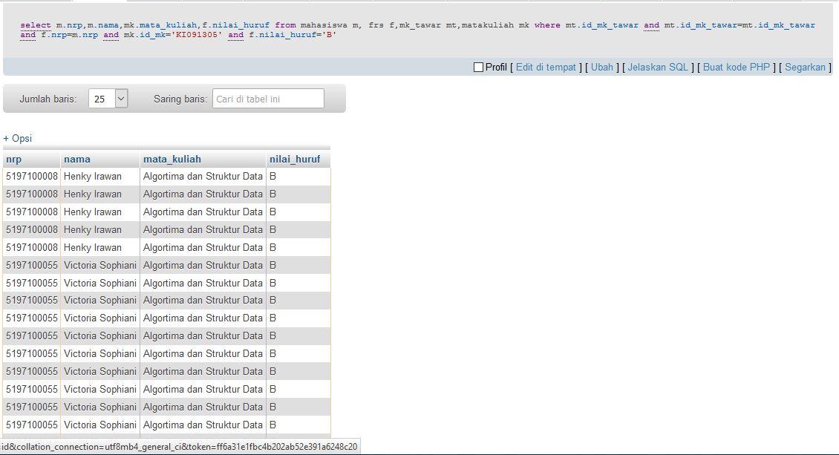Click the Segarkan link
Image resolution: width=839 pixels, height=455 pixels.
(x=806, y=68)
